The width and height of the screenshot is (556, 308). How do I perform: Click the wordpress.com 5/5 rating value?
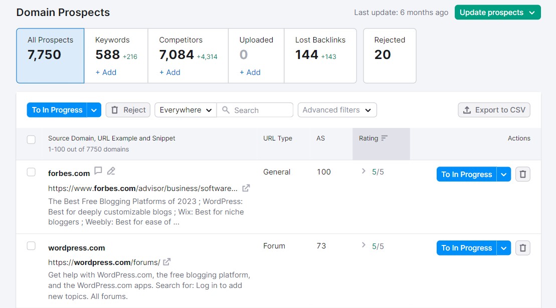point(378,246)
